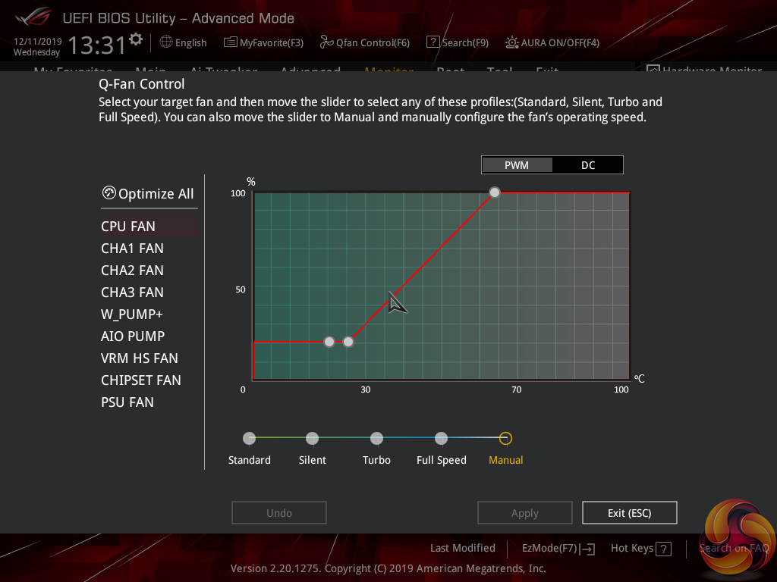Click the Q-Fan Control heading
This screenshot has width=777, height=582.
(142, 84)
